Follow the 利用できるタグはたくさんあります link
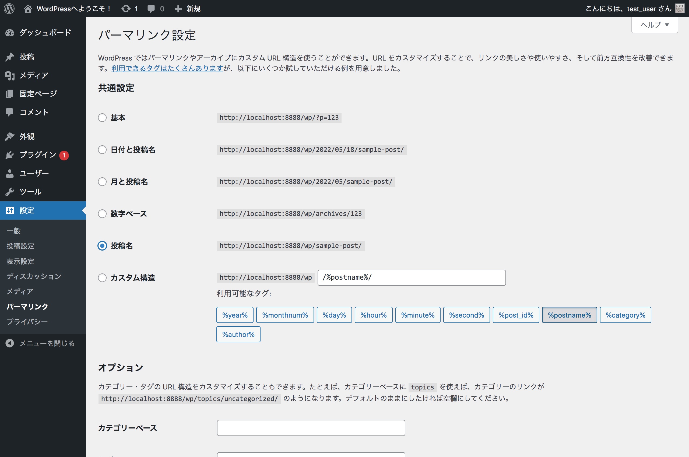This screenshot has height=457, width=689. (167, 68)
